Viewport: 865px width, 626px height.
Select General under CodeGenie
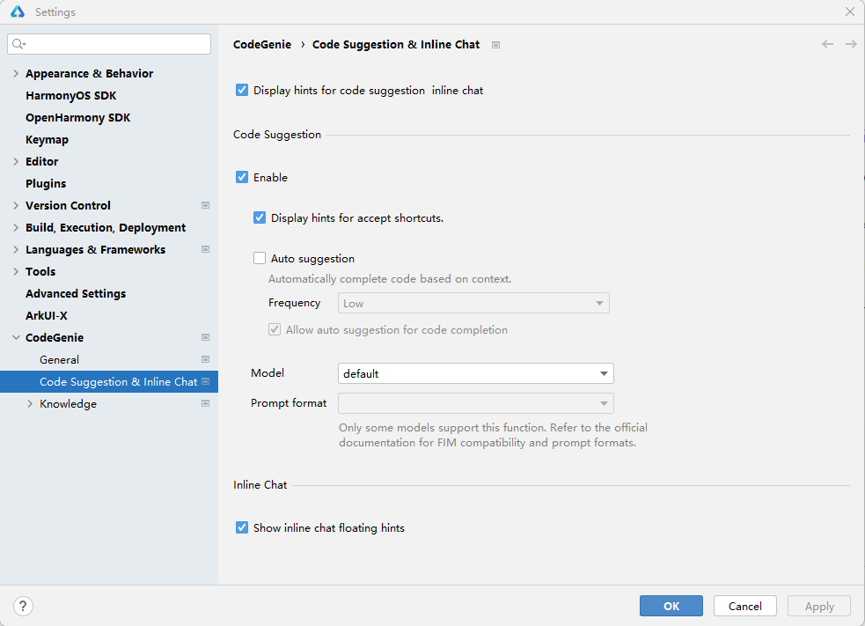coord(59,360)
